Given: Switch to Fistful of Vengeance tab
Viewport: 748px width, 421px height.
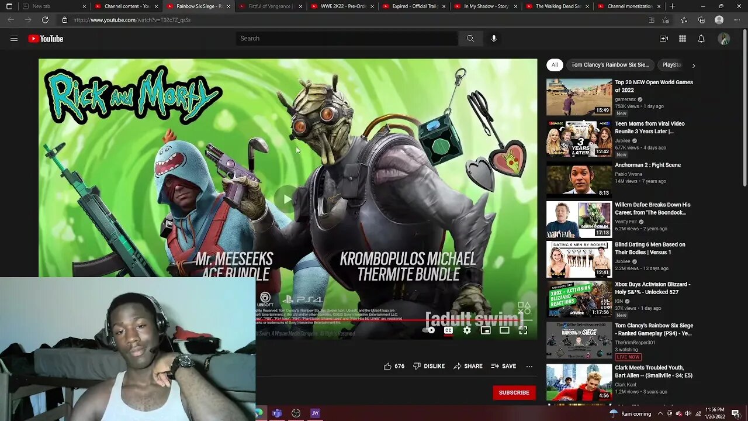Looking at the screenshot, I should pos(271,6).
